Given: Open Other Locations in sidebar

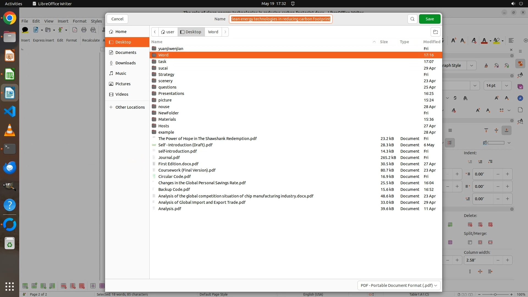Looking at the screenshot, I should [x=130, y=107].
